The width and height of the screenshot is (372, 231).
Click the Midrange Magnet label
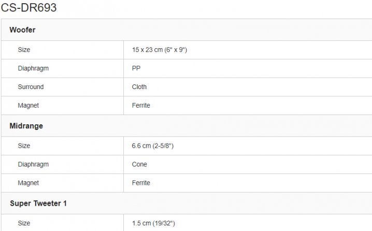pos(28,183)
